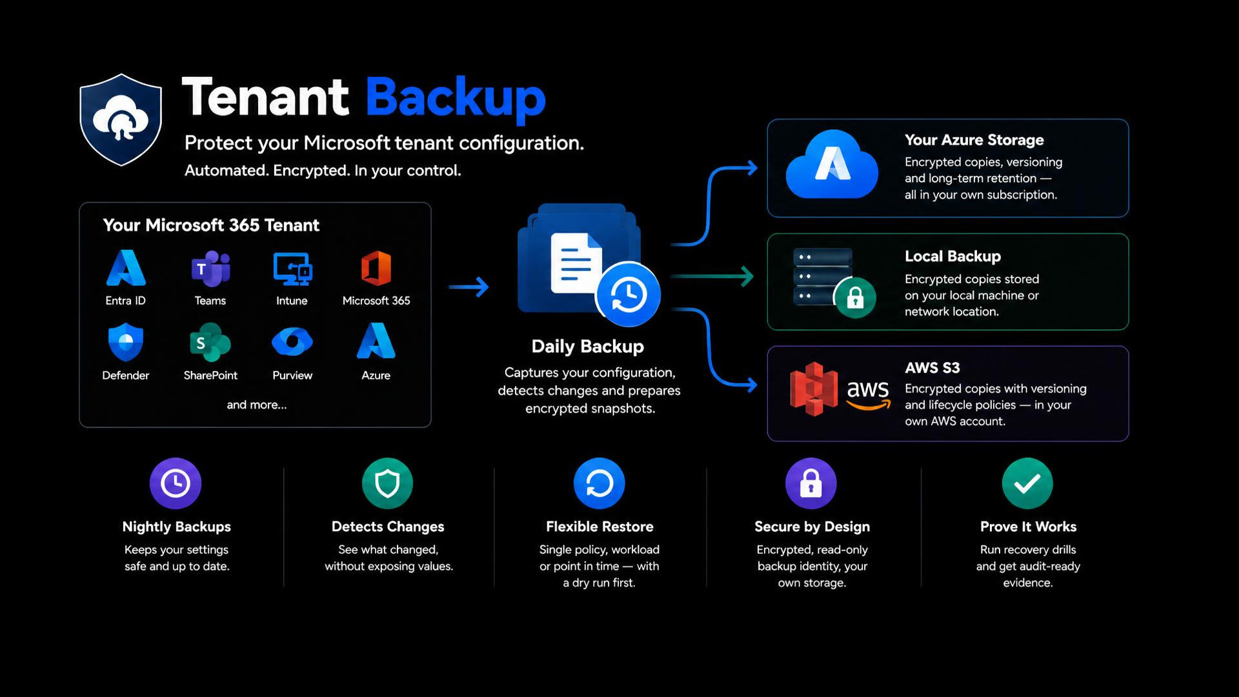Viewport: 1239px width, 697px height.
Task: Click the 'Tenant Backup' main title
Action: click(x=364, y=98)
